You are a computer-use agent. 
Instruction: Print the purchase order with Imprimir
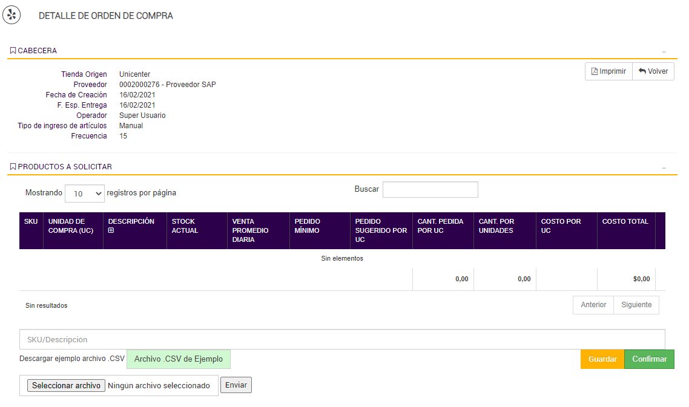click(x=608, y=71)
